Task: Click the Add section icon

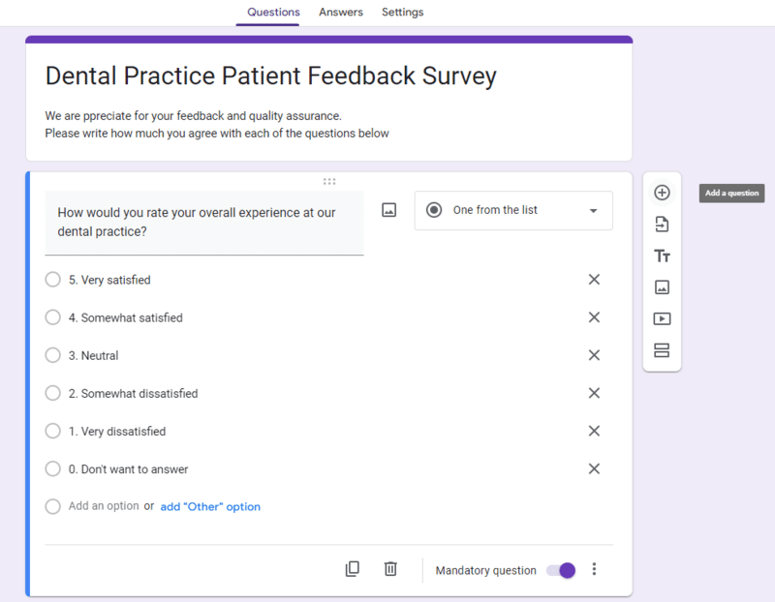Action: 662,350
